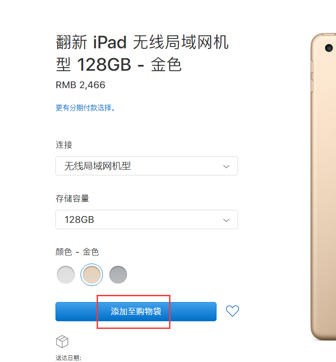Choose the silver color swatch
The width and height of the screenshot is (336, 362).
pyautogui.click(x=66, y=275)
